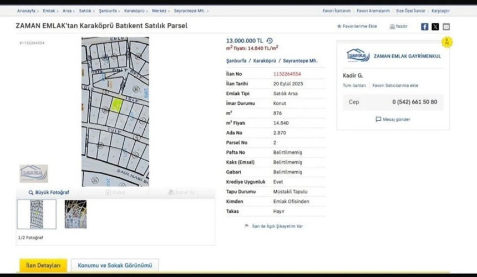Click Favori Satıcılarıma ekle link

coord(395,86)
